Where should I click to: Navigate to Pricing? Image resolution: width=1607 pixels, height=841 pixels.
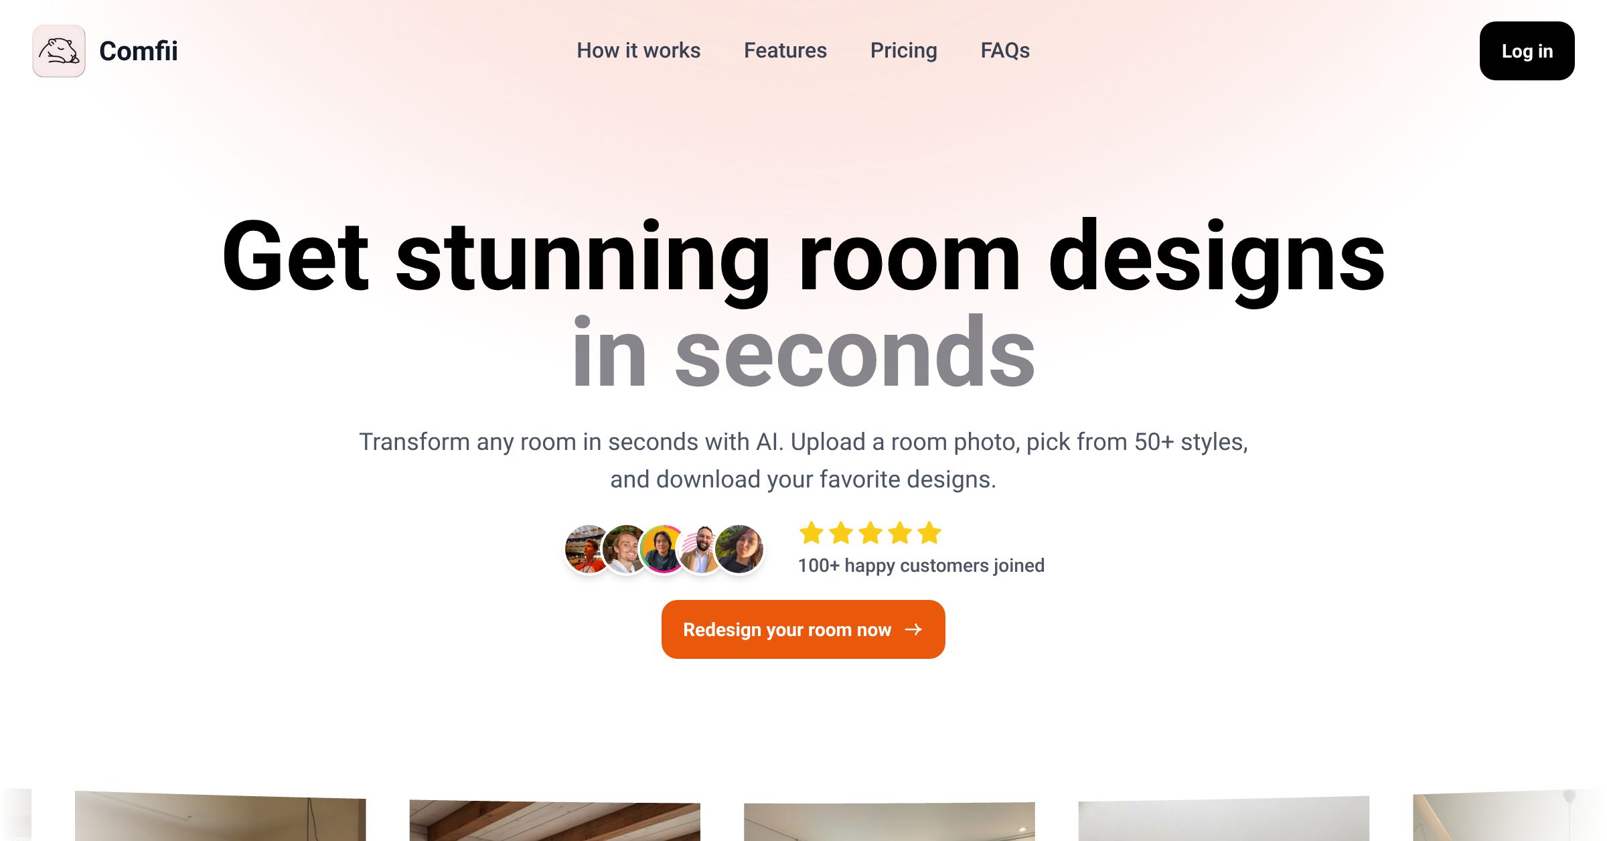click(903, 50)
